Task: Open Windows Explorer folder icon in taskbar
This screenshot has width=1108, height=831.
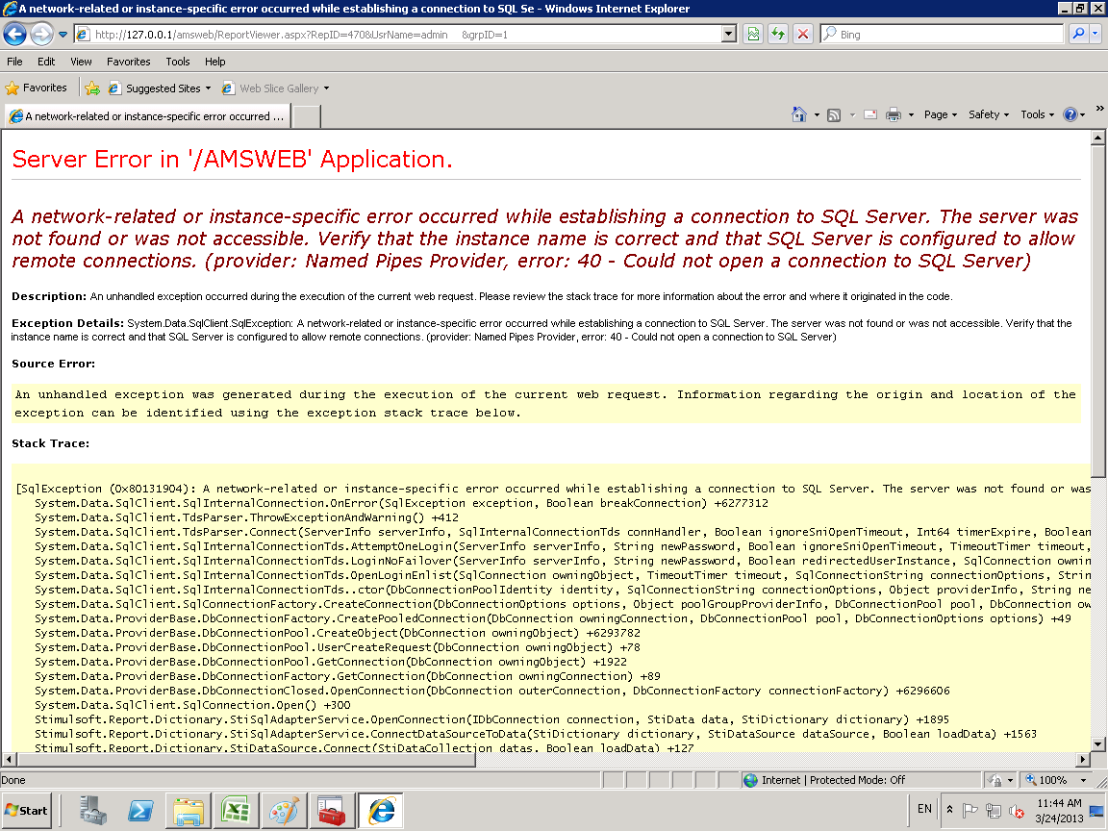Action: point(189,811)
